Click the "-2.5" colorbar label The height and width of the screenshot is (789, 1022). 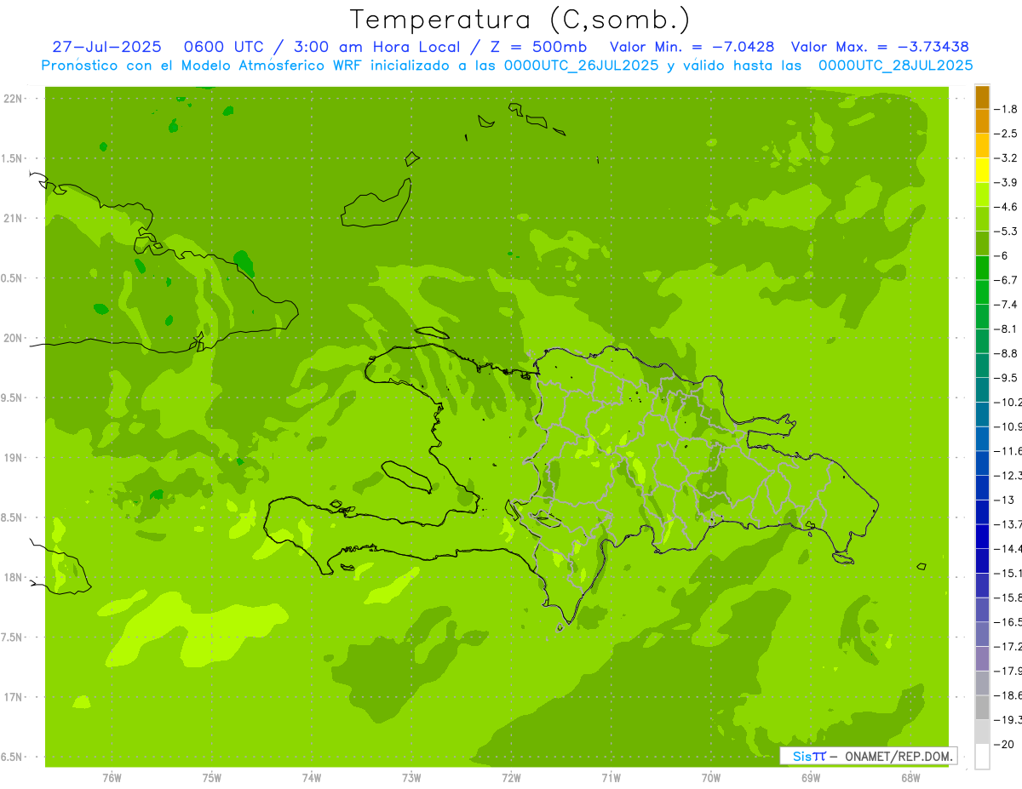(x=1007, y=134)
